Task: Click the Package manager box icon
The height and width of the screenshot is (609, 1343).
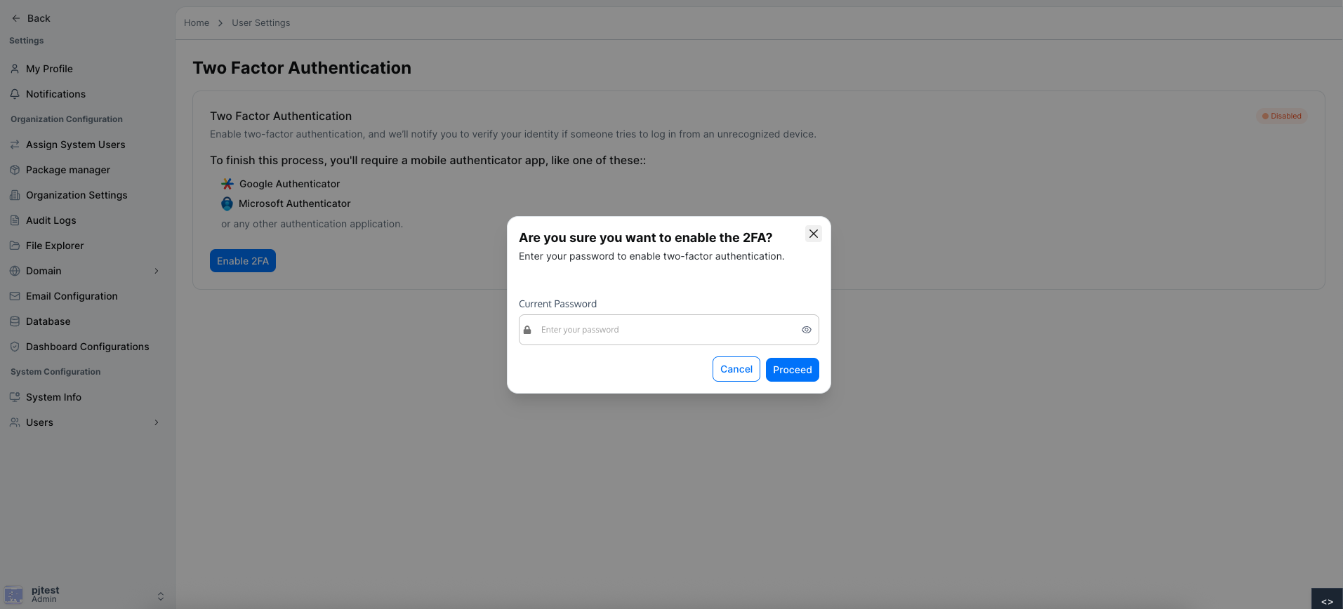Action: pyautogui.click(x=15, y=170)
